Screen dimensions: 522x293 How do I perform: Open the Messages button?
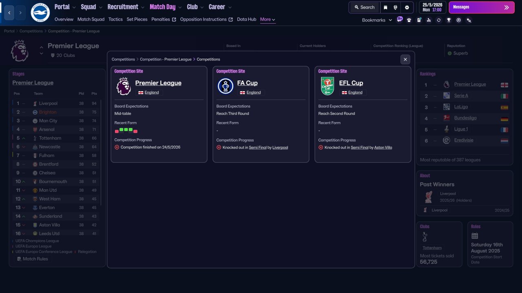(481, 7)
